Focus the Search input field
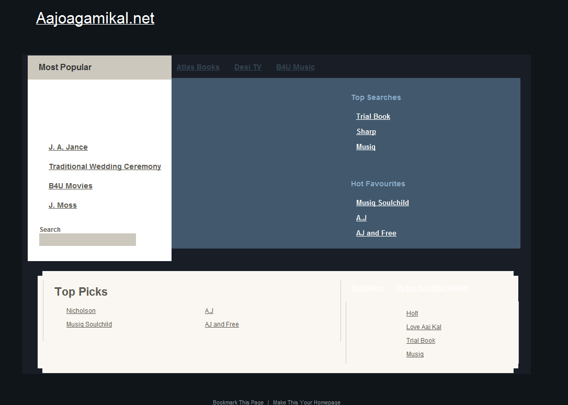Image resolution: width=568 pixels, height=405 pixels. [x=88, y=240]
